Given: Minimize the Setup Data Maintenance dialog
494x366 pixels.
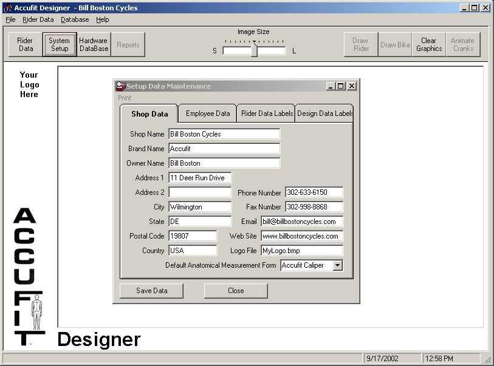Looking at the screenshot, I should [331, 86].
